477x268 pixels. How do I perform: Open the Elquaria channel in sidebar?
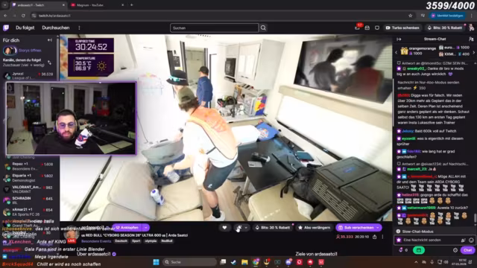pyautogui.click(x=28, y=178)
